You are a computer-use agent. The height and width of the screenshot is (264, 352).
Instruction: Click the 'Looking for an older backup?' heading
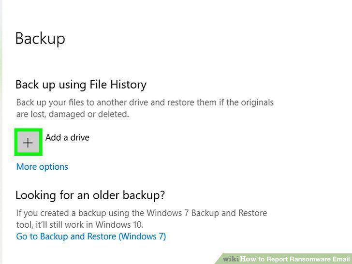[90, 195]
